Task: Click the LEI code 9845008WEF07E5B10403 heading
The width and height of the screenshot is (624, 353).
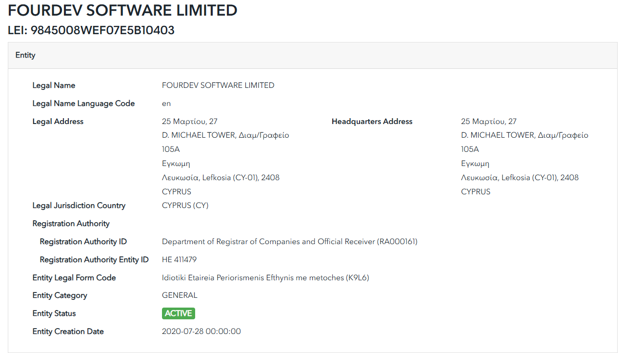Action: point(91,30)
